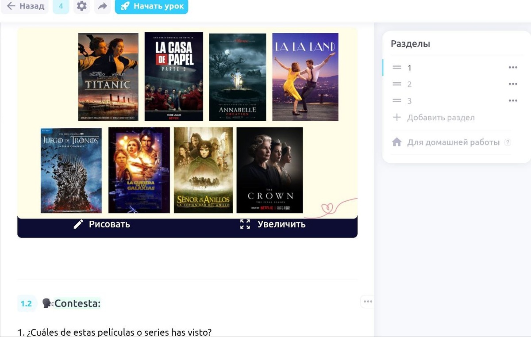Click the Juego de Tronos poster
The image size is (531, 337).
[71, 171]
